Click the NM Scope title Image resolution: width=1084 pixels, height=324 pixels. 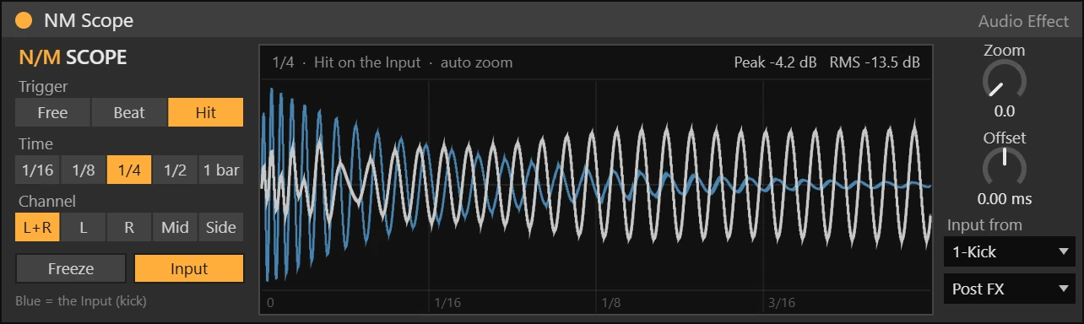tap(89, 20)
